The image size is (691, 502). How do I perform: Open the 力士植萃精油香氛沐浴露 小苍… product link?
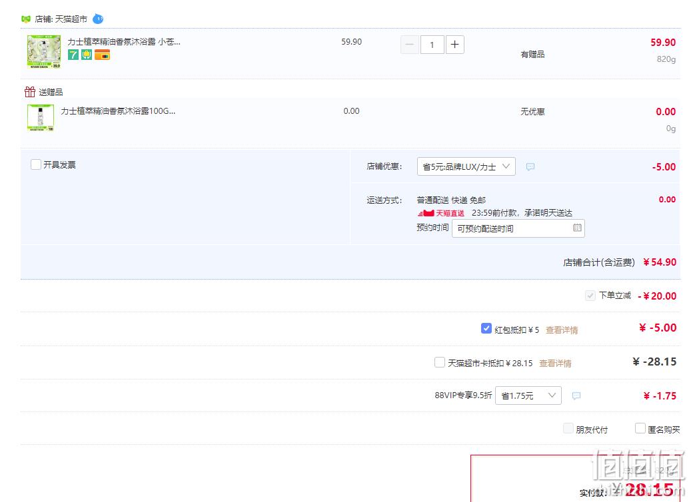coord(124,42)
